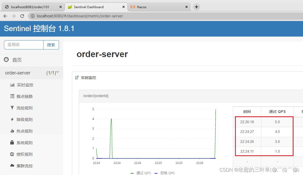Click the 降级规则 lightning bolt icon
This screenshot has height=175, width=303.
coord(12,119)
